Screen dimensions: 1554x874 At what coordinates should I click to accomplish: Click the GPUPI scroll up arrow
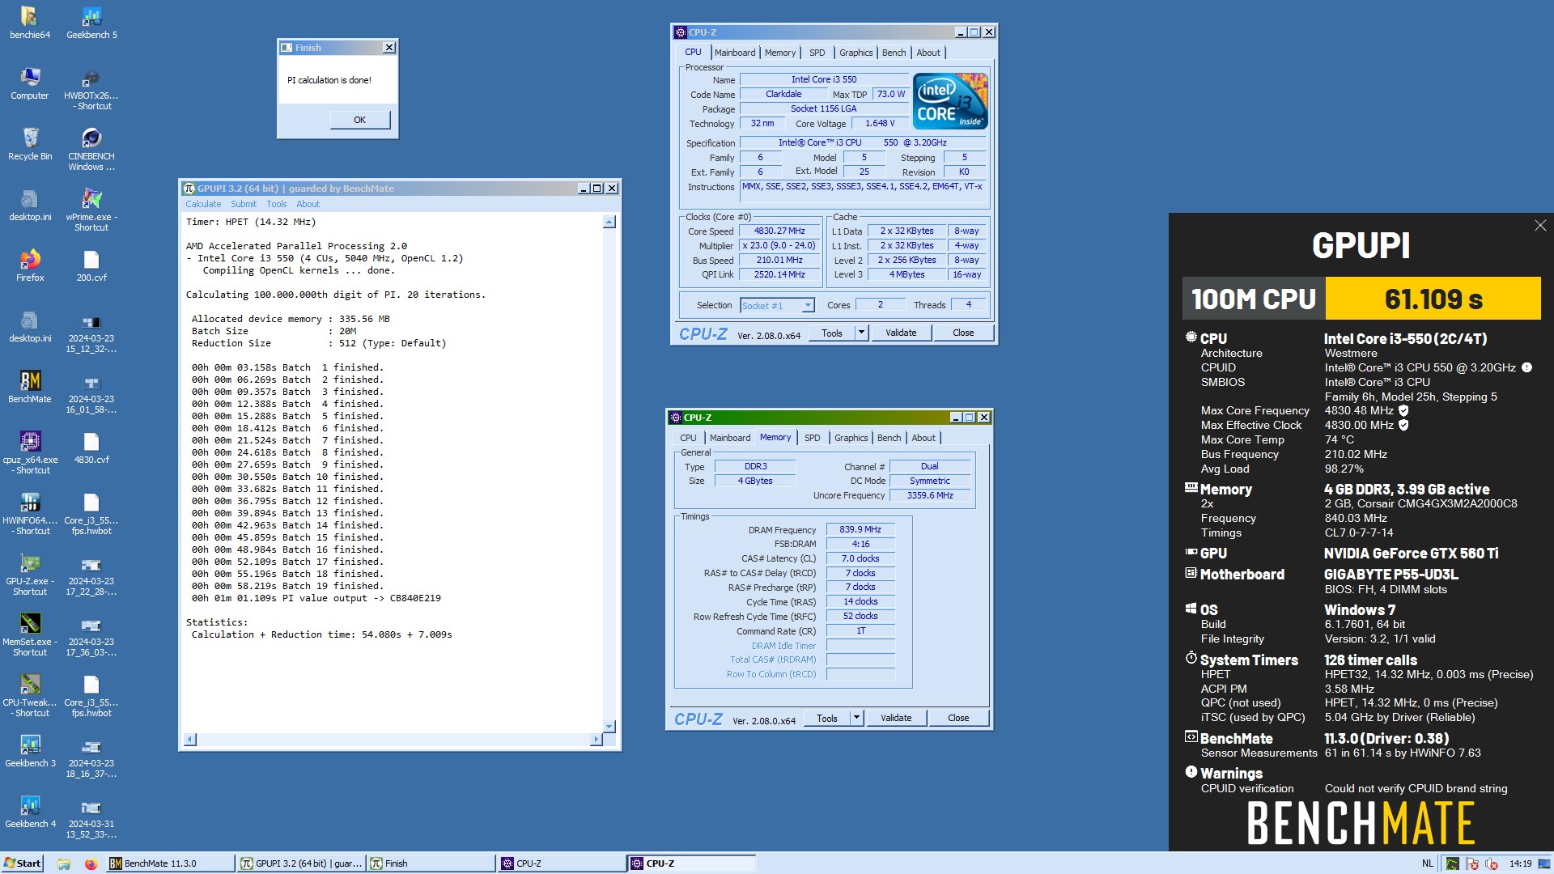pyautogui.click(x=609, y=222)
